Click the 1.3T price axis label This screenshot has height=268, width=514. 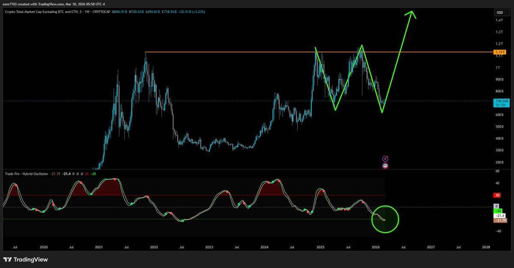pos(499,32)
